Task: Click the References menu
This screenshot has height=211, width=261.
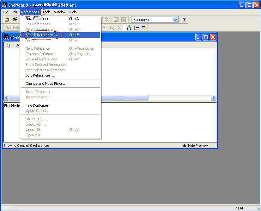Action: click(30, 12)
